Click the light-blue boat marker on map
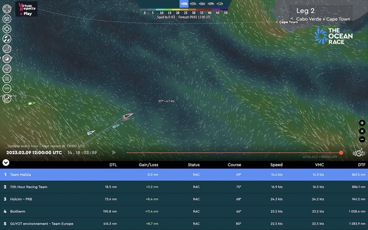 coord(116,126)
